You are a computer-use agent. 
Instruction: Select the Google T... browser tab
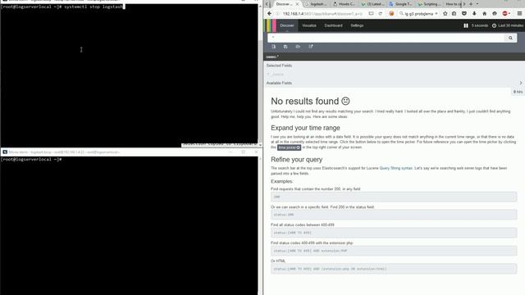[401, 4]
